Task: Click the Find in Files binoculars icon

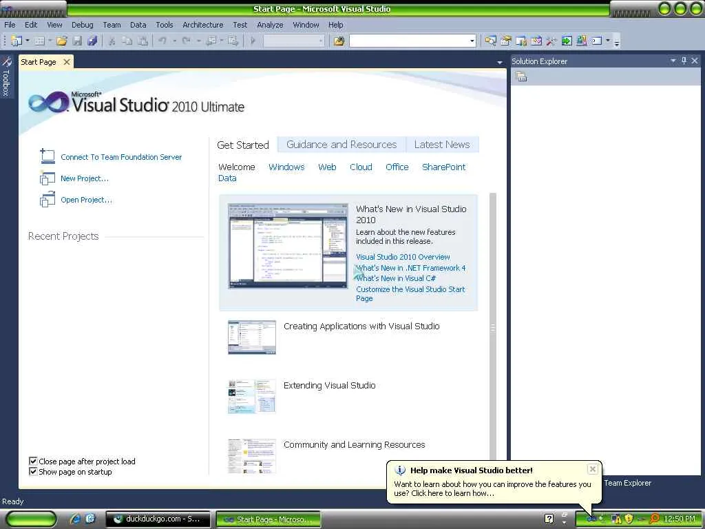Action: coord(339,41)
